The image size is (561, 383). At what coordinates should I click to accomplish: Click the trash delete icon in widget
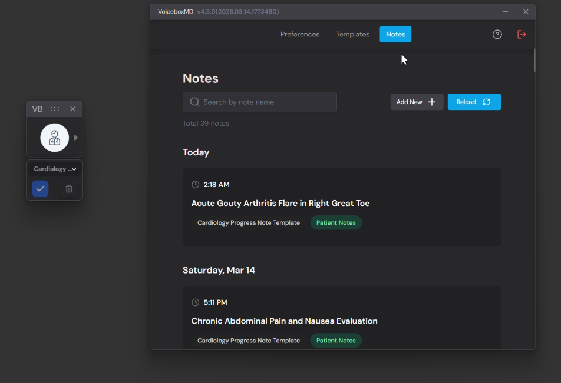tap(69, 189)
